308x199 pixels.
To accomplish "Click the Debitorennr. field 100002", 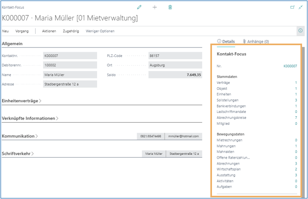I will tap(70, 65).
